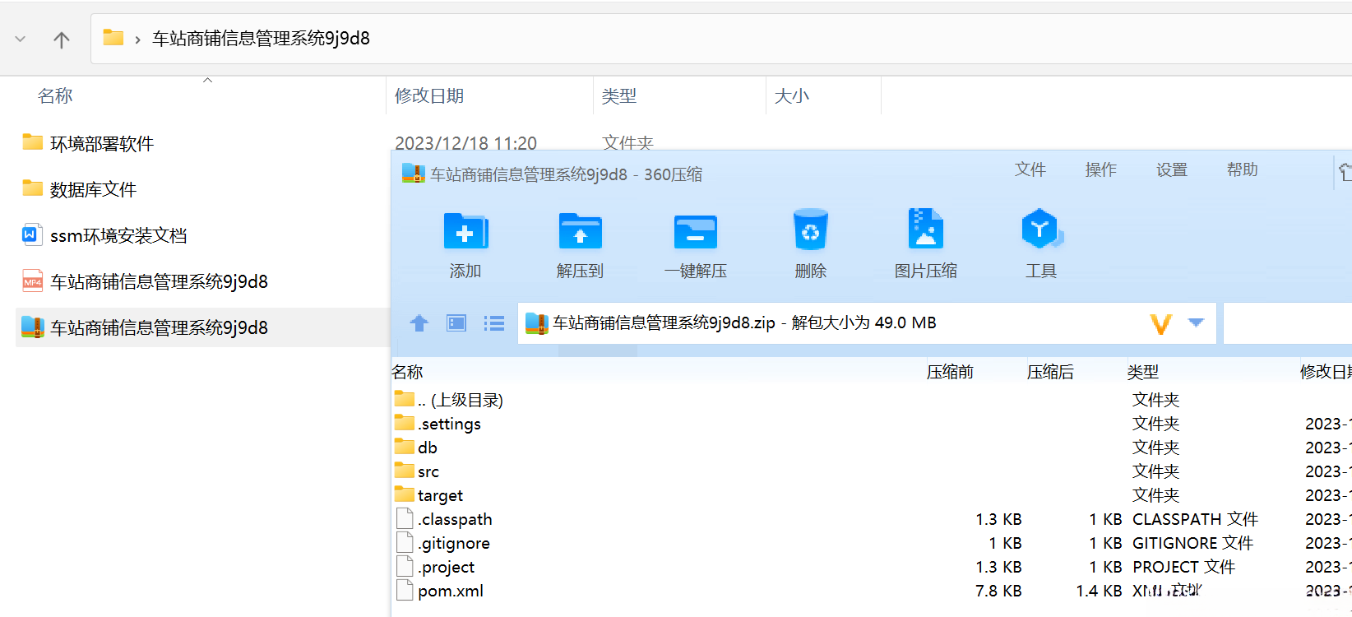Click the 解压到 (Extract to) icon
This screenshot has height=617, width=1352.
point(581,231)
